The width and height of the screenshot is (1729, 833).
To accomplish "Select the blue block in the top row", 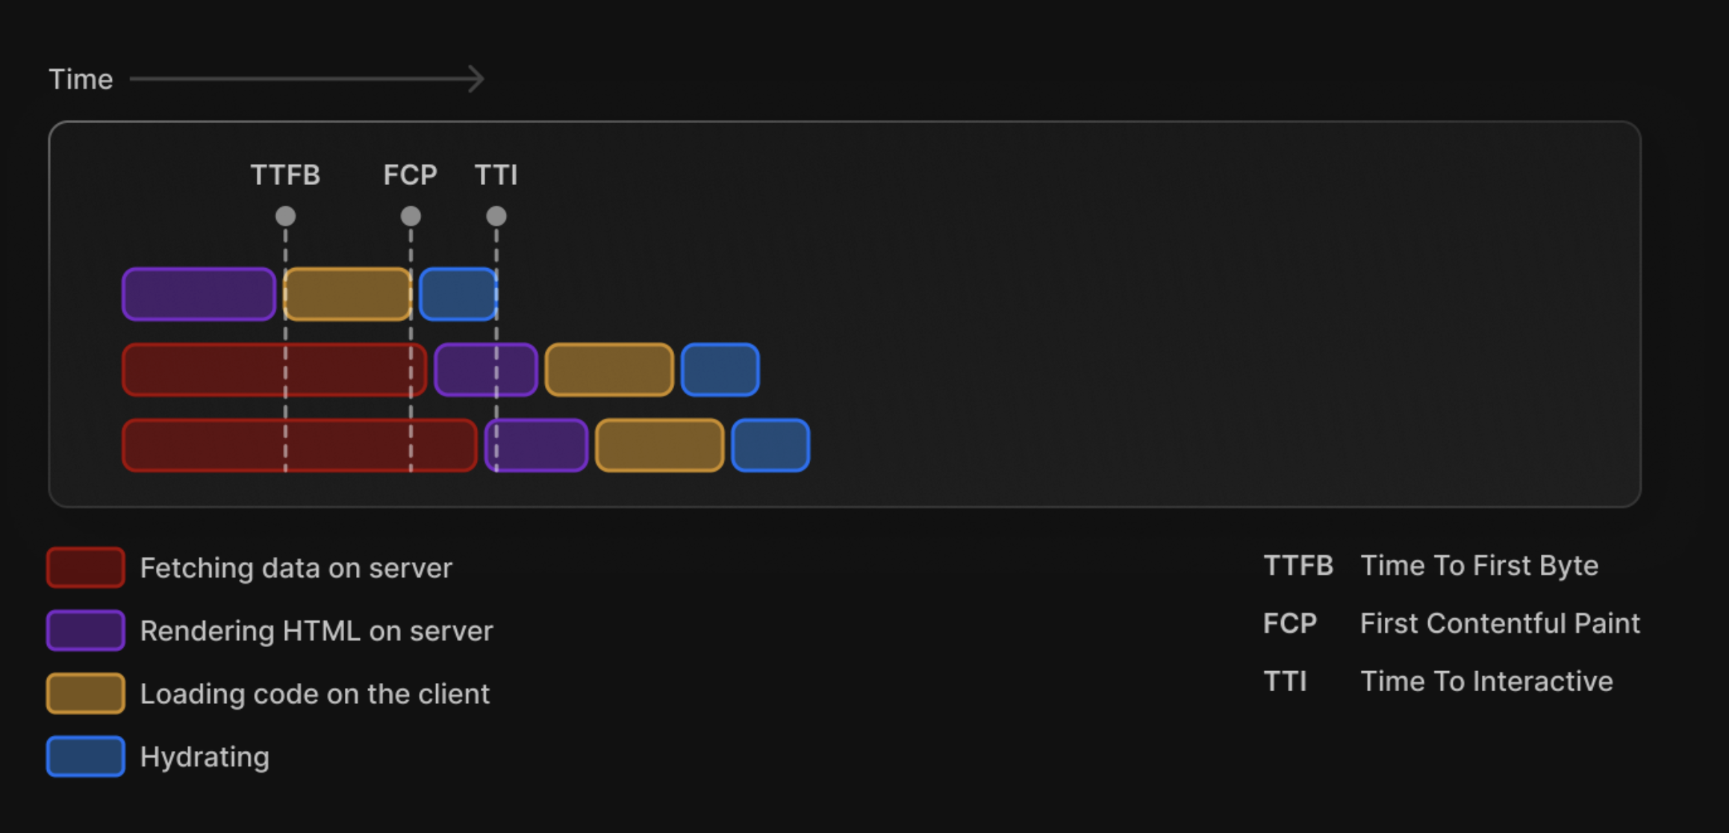I will tap(458, 294).
